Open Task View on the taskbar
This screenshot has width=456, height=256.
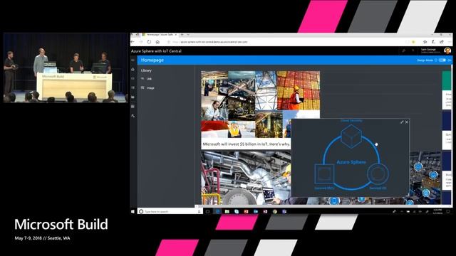pyautogui.click(x=207, y=212)
